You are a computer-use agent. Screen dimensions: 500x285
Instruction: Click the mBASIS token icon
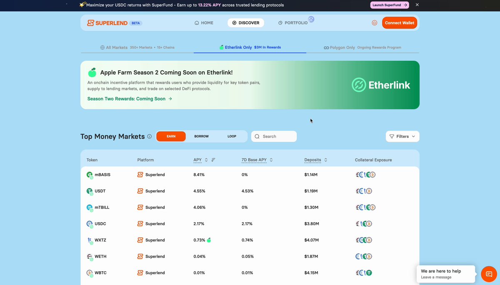90,175
